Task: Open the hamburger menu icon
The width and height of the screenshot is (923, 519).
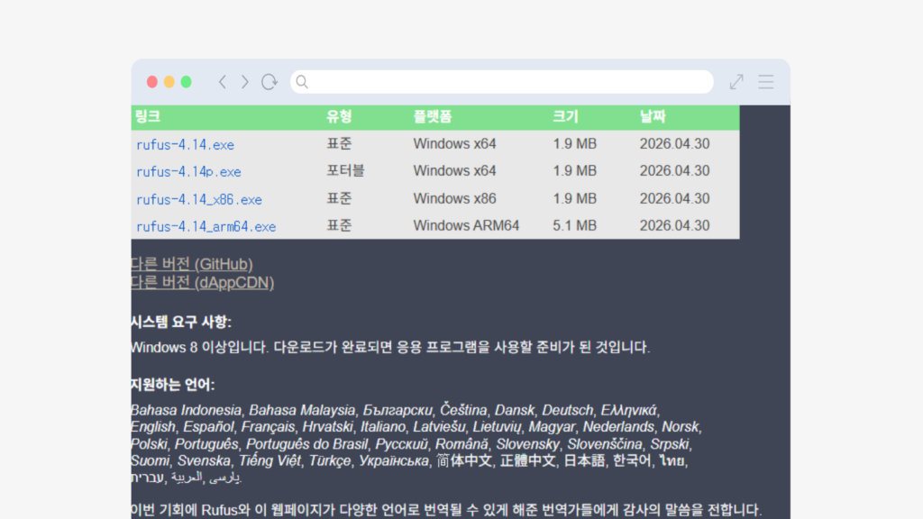Action: (x=766, y=82)
